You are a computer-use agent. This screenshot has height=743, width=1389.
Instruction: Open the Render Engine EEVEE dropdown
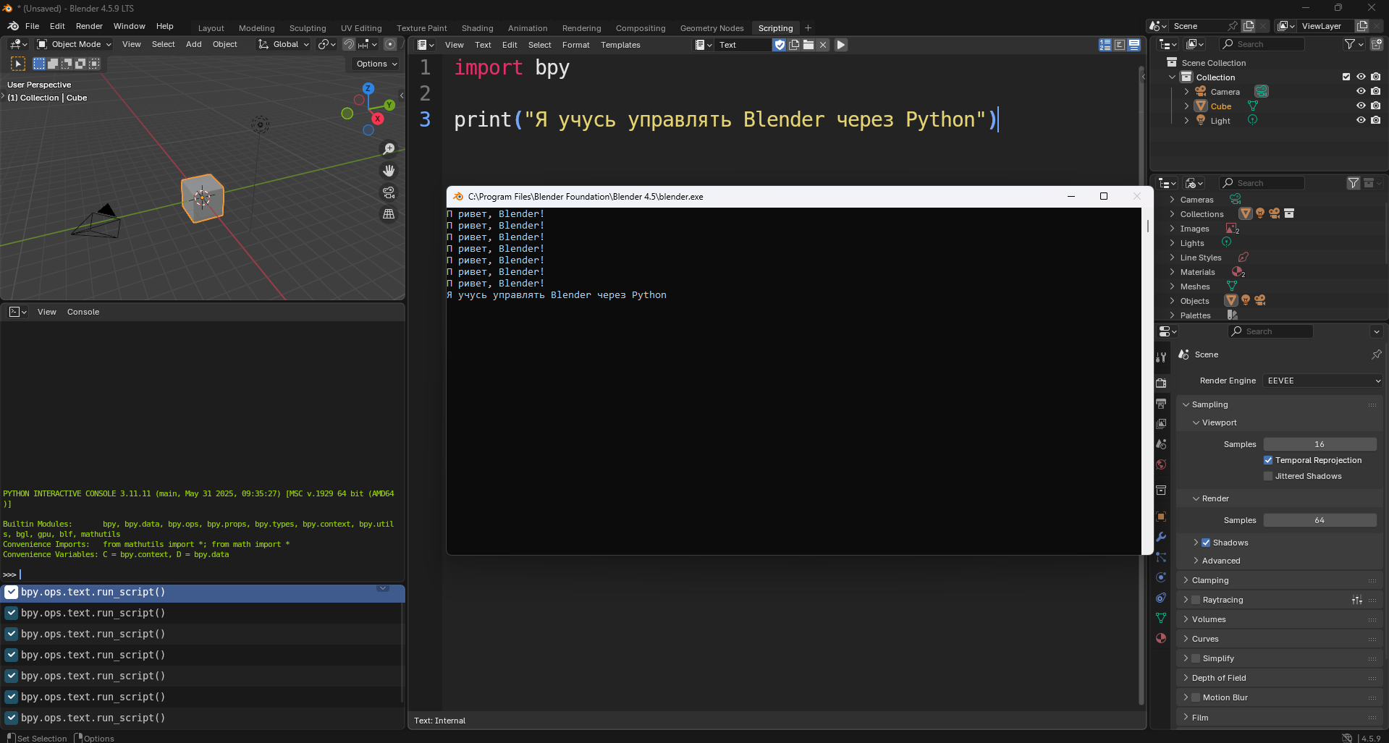coord(1323,381)
